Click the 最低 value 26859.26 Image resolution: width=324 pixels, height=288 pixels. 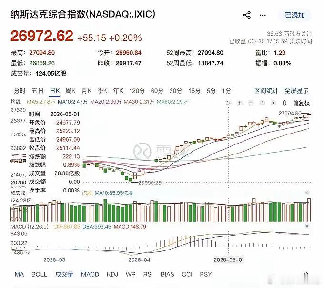42,63
